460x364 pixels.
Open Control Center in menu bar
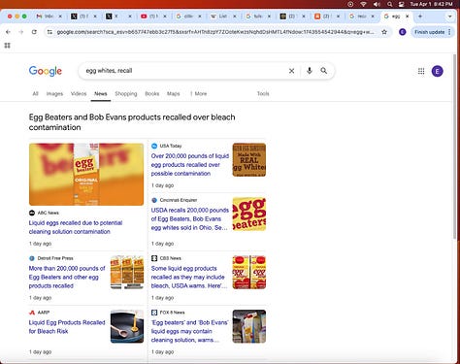402,4
